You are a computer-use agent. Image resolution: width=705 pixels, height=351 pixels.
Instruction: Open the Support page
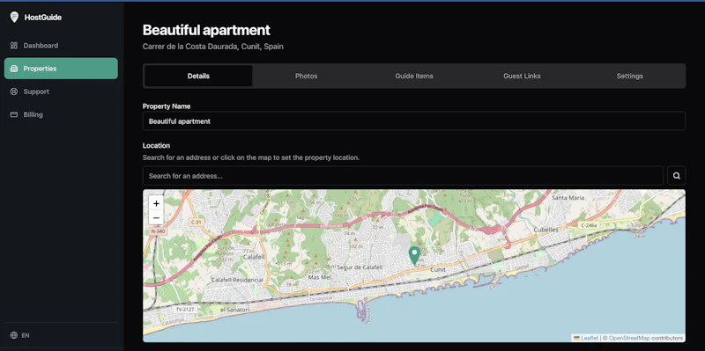point(61,91)
